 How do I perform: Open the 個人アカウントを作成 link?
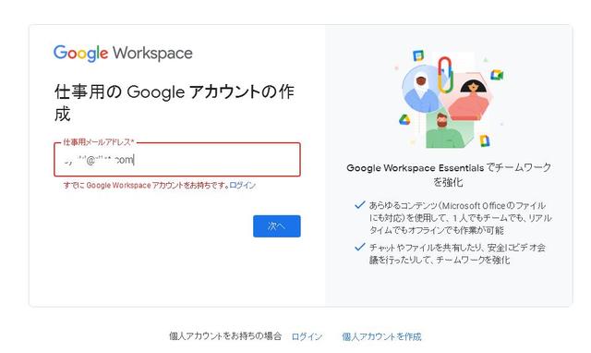[381, 336]
